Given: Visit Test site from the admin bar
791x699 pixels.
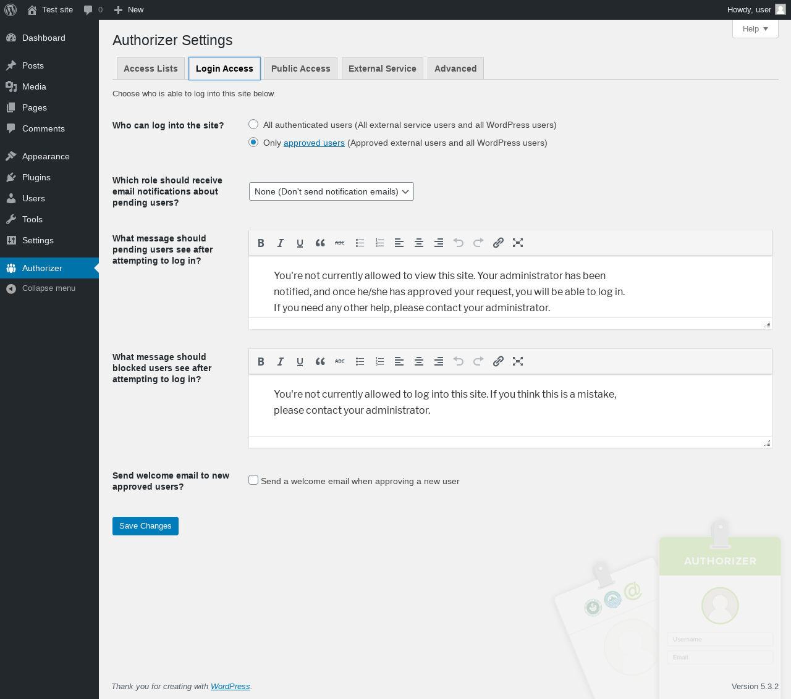Looking at the screenshot, I should tap(50, 10).
